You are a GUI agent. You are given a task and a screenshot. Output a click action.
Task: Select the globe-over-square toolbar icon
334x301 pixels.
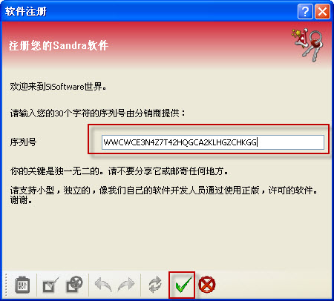[x=74, y=284]
